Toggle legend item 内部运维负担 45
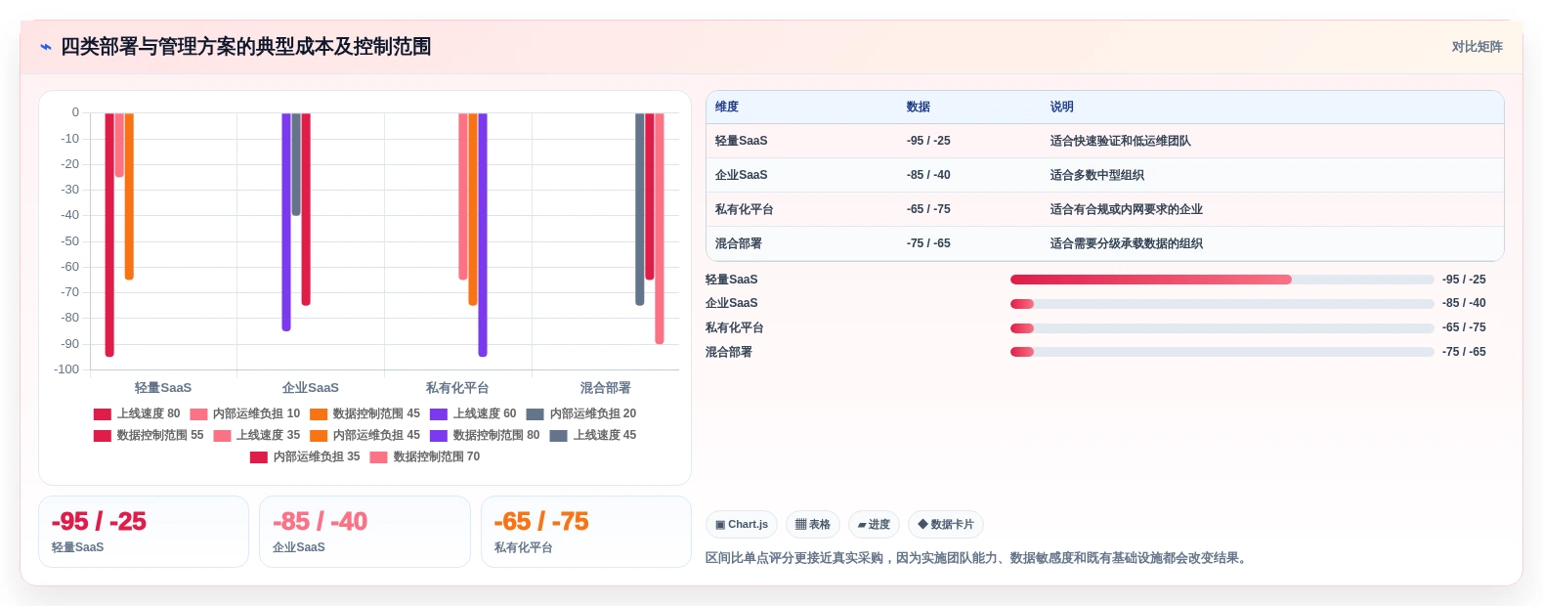 point(365,435)
